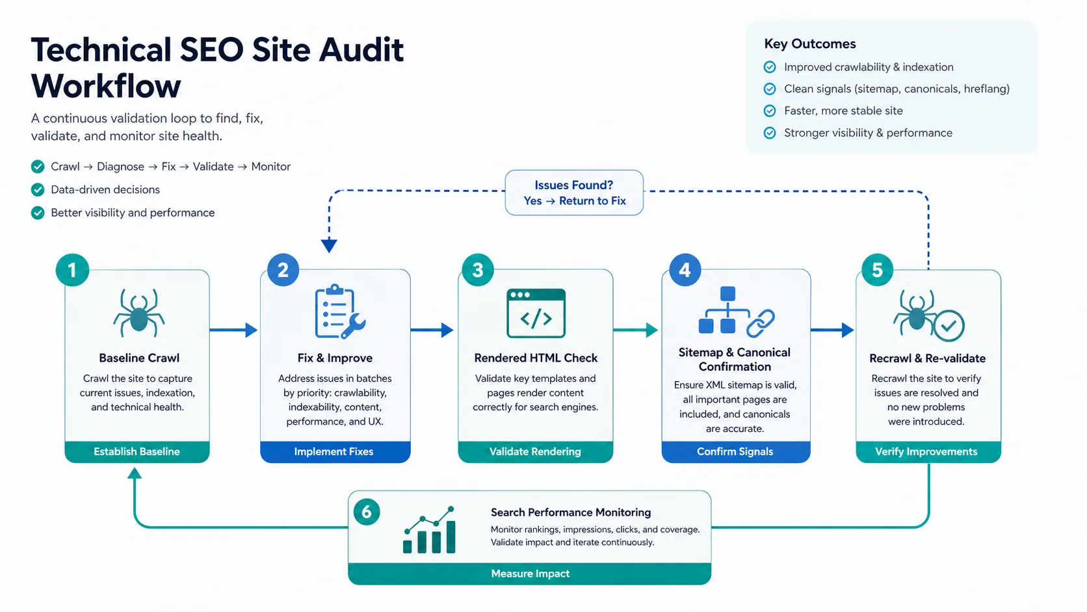Select the Recrawl & Re-validate heading
This screenshot has width=1087, height=612.
(928, 358)
